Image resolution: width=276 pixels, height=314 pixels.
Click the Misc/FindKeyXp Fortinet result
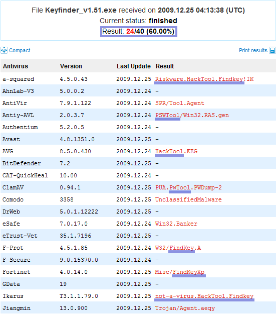click(x=180, y=272)
